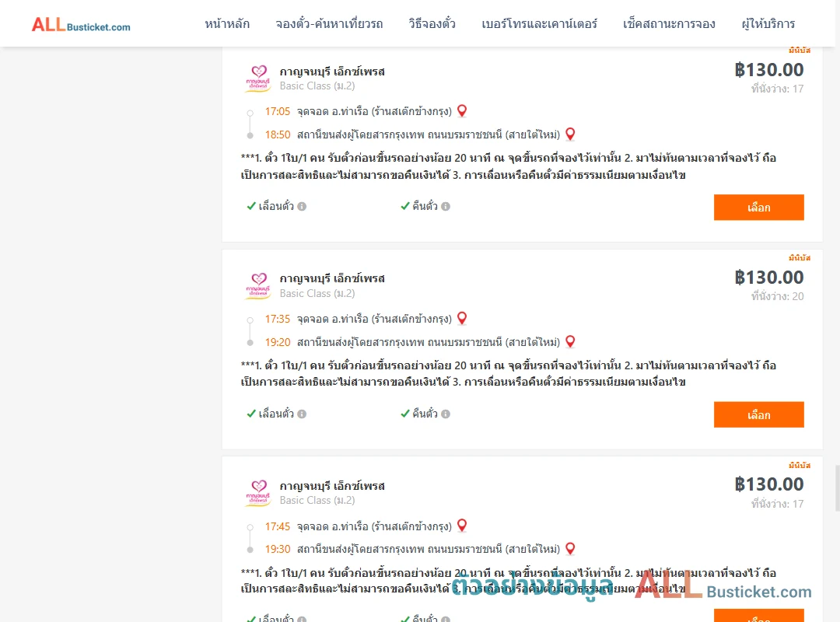
Task: Click info icon beside เลื่อนตั๋ว on 17:05 trip
Action: coord(302,206)
